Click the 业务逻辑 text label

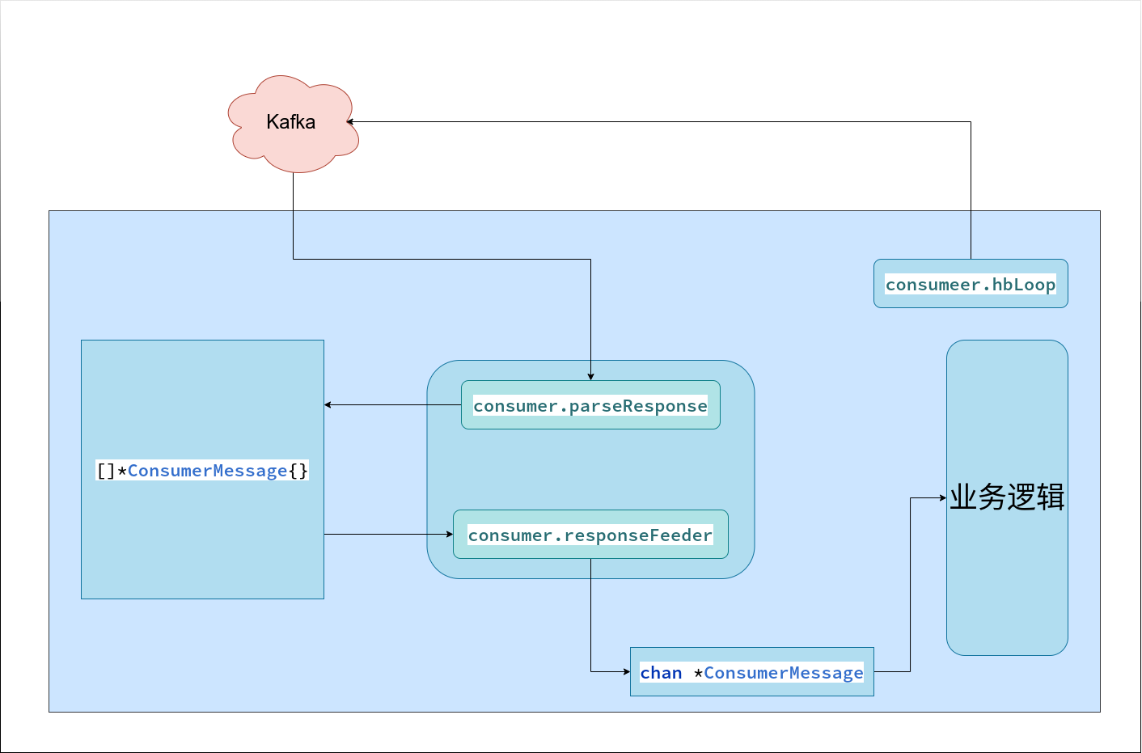click(1007, 497)
